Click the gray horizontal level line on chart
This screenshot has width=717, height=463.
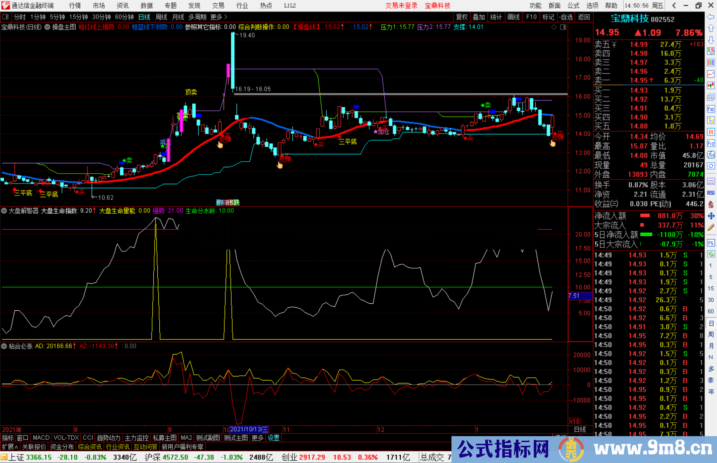click(x=401, y=94)
